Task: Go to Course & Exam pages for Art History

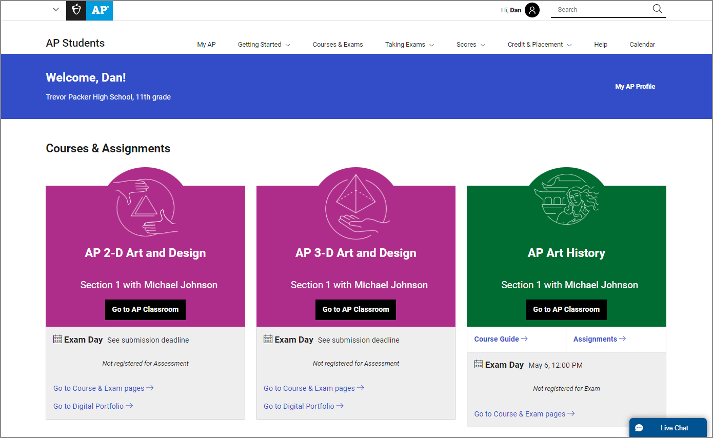Action: (x=524, y=414)
